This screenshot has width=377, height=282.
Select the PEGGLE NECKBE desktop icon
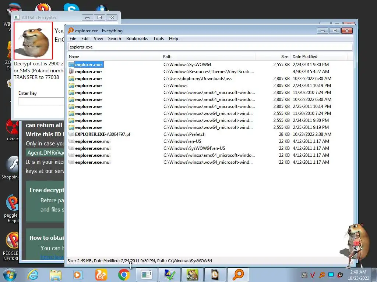(12, 241)
